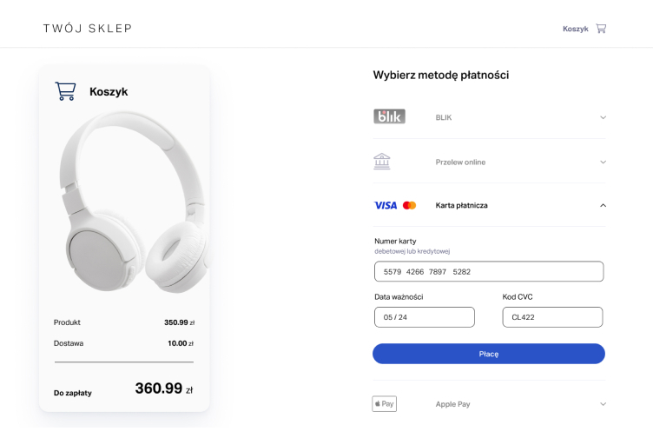Focus the Numer karty input field
The height and width of the screenshot is (438, 653).
tap(488, 272)
